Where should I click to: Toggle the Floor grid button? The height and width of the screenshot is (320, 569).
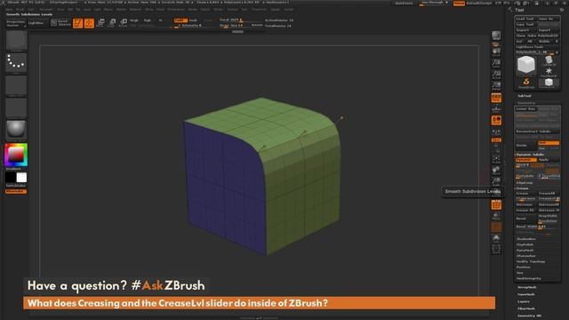pyautogui.click(x=496, y=108)
